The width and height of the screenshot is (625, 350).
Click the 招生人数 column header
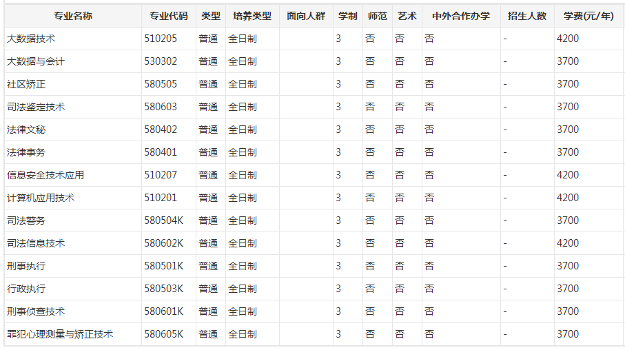click(x=527, y=16)
